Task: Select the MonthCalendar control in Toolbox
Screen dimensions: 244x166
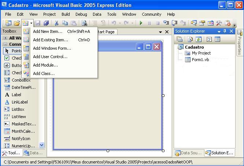Action: (x=20, y=131)
